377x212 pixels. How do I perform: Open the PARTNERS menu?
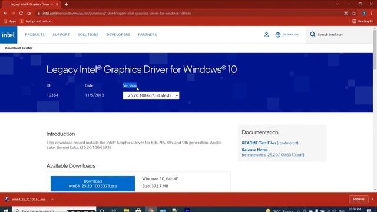(x=147, y=35)
